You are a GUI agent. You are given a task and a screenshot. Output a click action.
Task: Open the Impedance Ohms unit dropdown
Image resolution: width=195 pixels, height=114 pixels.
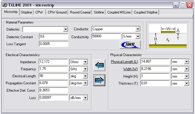click(x=86, y=62)
